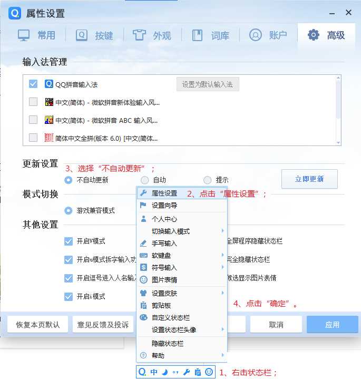Select the 自动 update radio button
Image resolution: width=361 pixels, height=379 pixels.
tap(145, 180)
